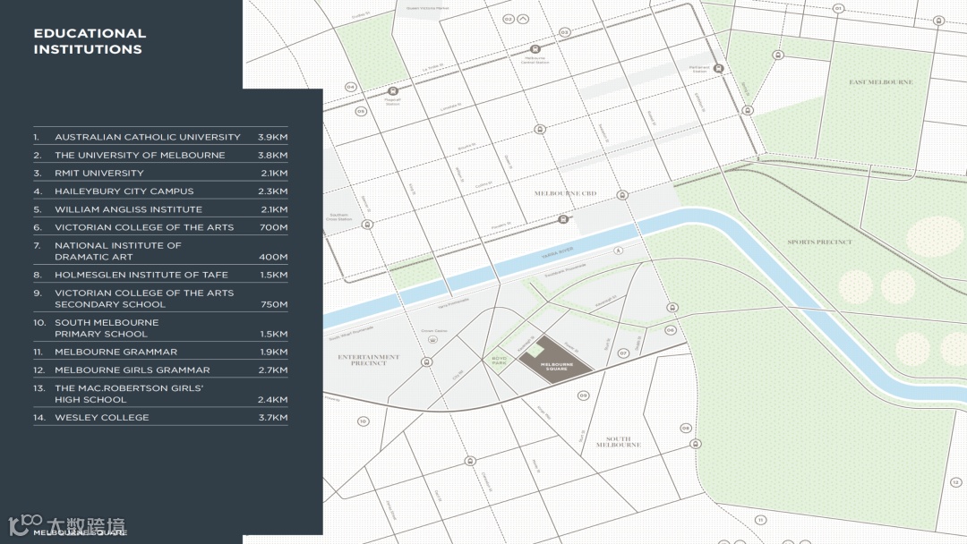Click map marker 08 in South Melbourne
This screenshot has height=544, width=967.
686,428
